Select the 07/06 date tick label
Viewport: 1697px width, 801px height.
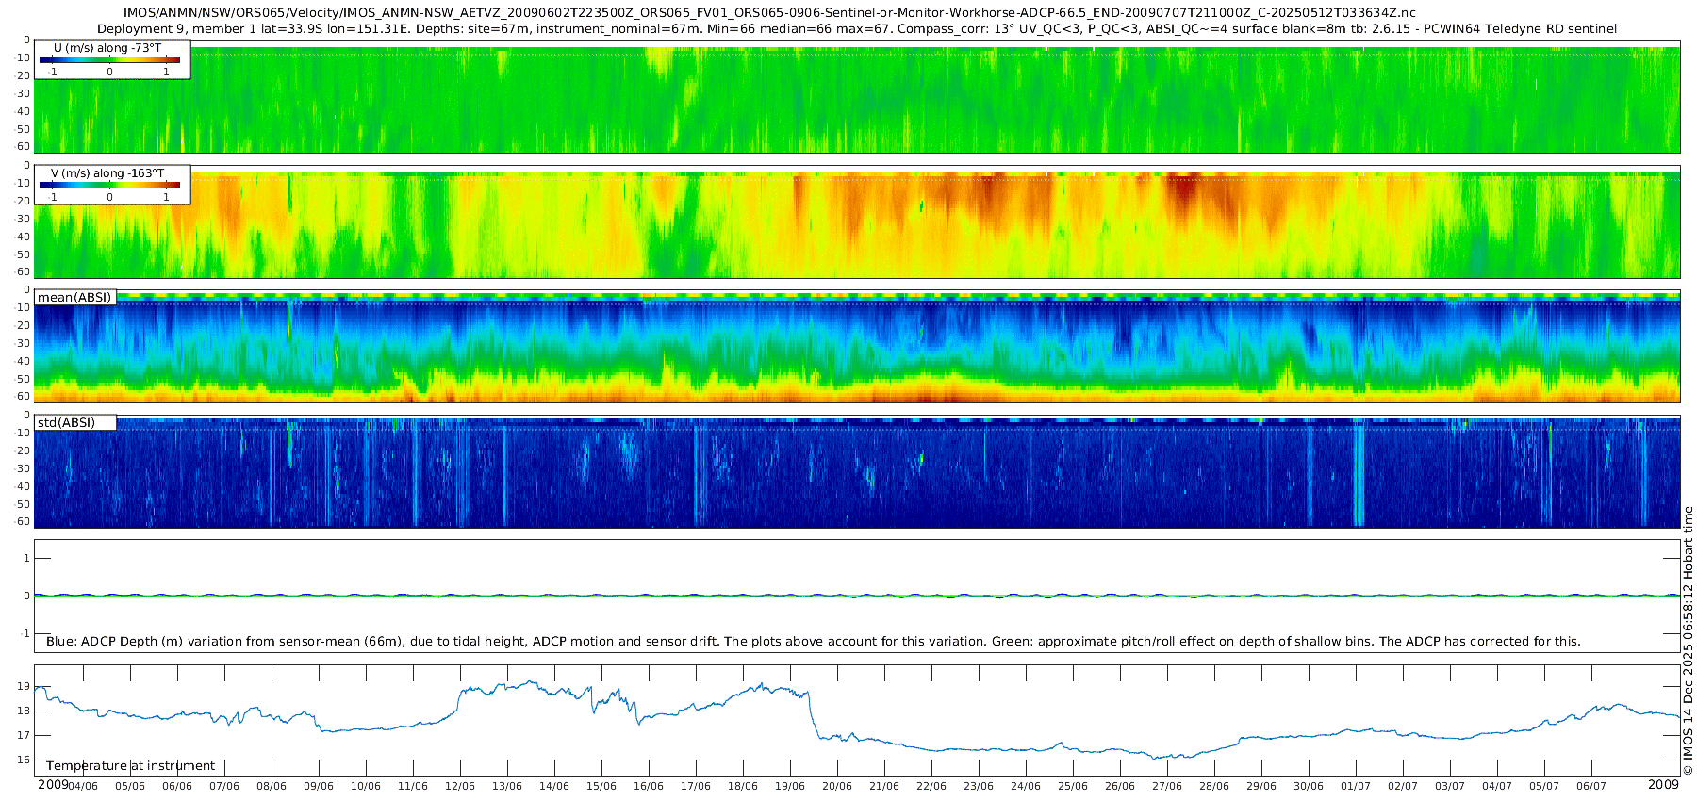(x=224, y=786)
